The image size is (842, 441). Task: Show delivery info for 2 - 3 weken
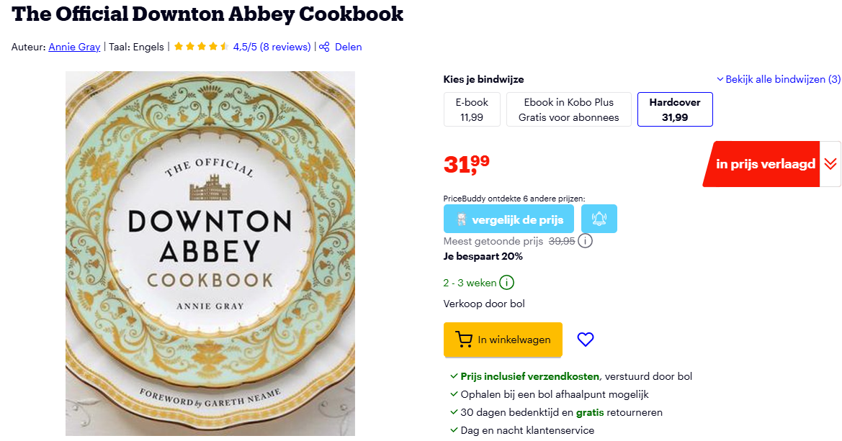(507, 283)
